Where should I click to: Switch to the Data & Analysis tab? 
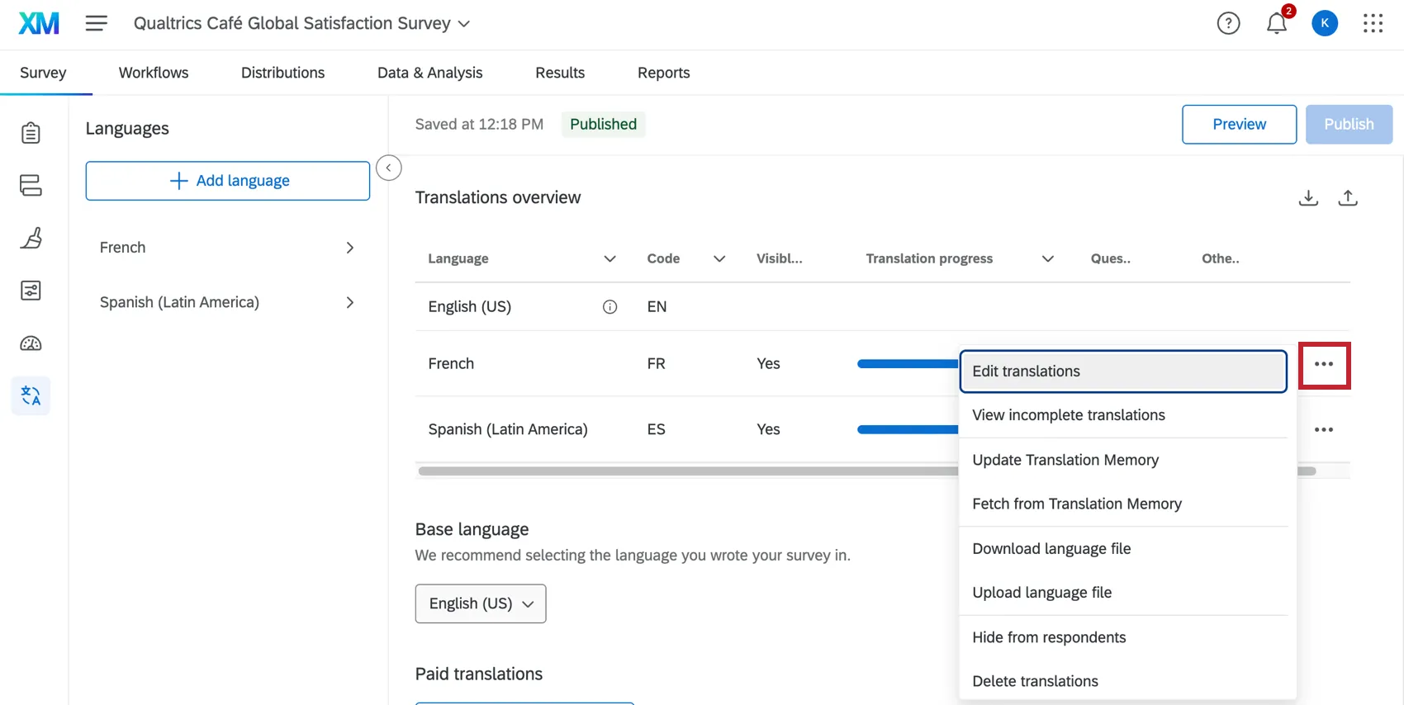pyautogui.click(x=429, y=73)
